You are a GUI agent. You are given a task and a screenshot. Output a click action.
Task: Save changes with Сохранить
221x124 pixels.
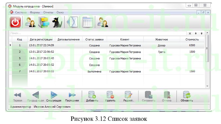[149, 97]
